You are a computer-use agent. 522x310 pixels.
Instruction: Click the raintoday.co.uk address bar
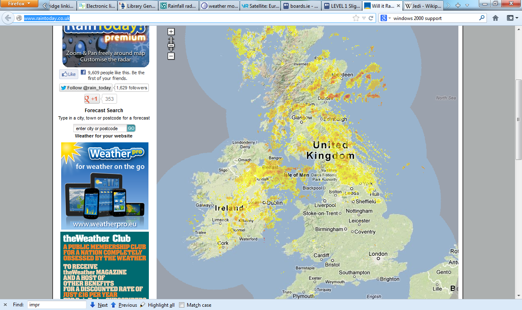pyautogui.click(x=188, y=18)
